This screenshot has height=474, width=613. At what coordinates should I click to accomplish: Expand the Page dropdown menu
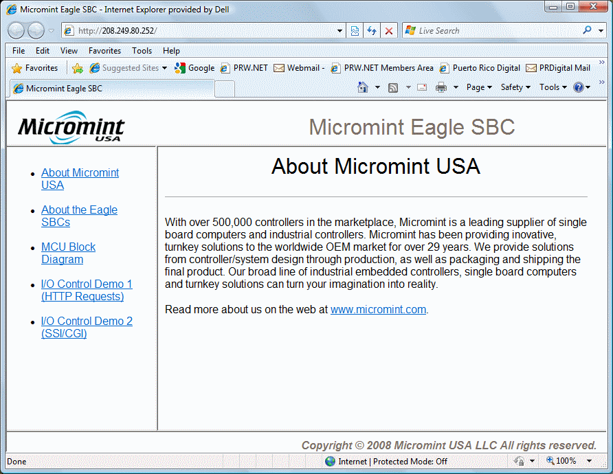tap(479, 87)
